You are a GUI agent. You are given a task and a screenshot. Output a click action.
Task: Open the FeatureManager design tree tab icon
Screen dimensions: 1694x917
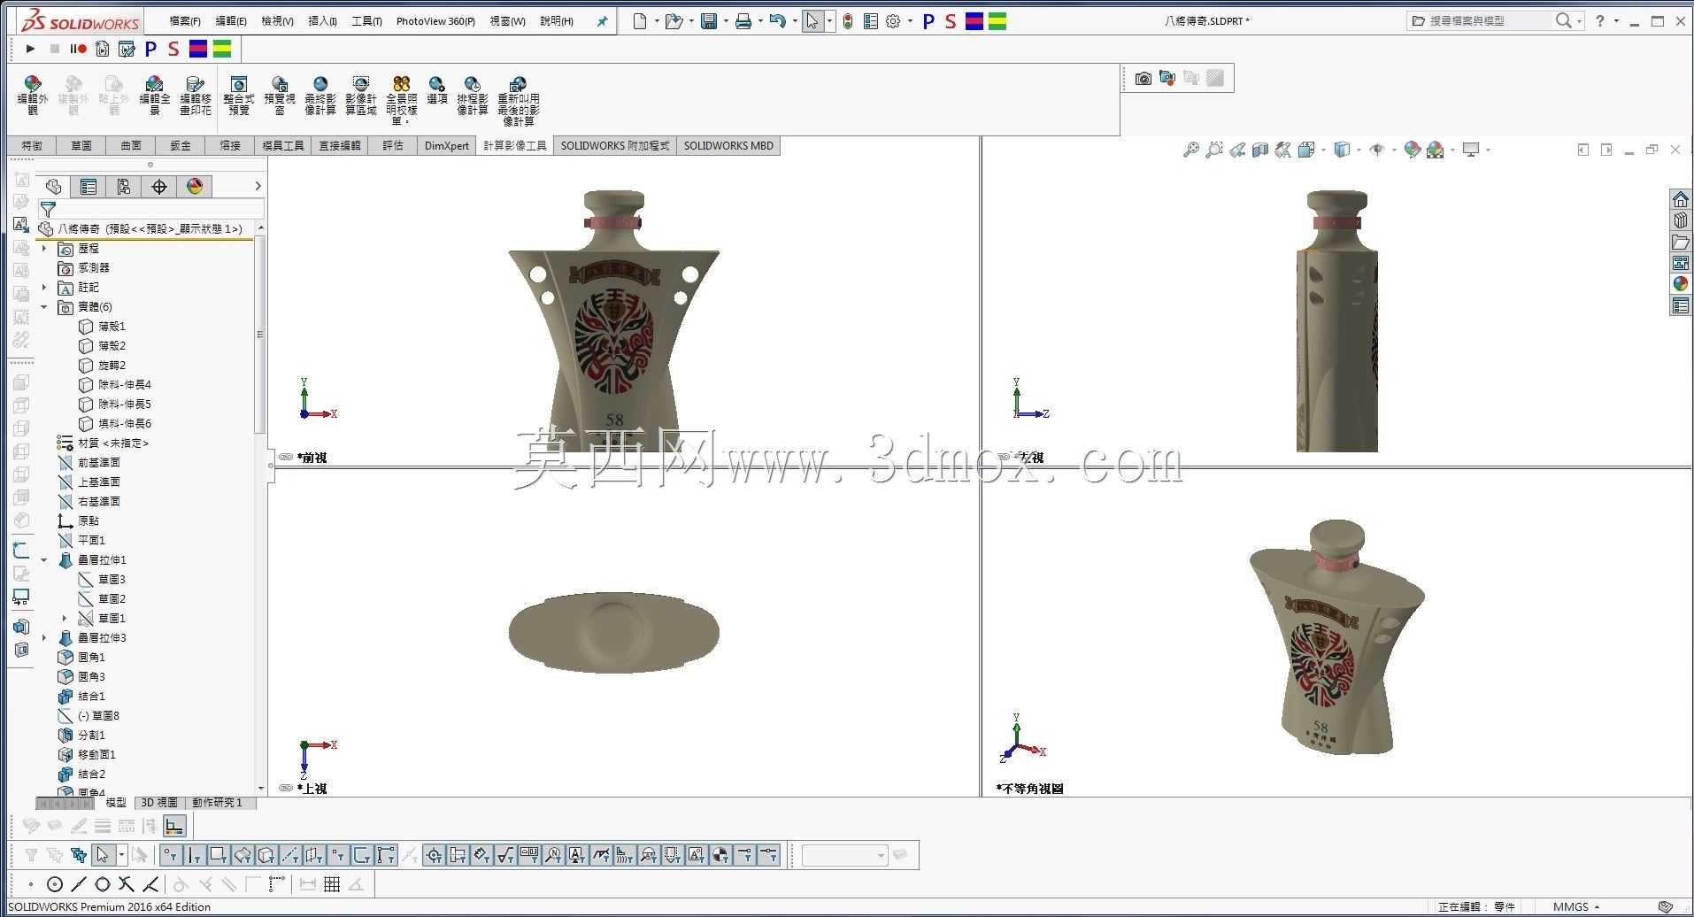tap(54, 187)
